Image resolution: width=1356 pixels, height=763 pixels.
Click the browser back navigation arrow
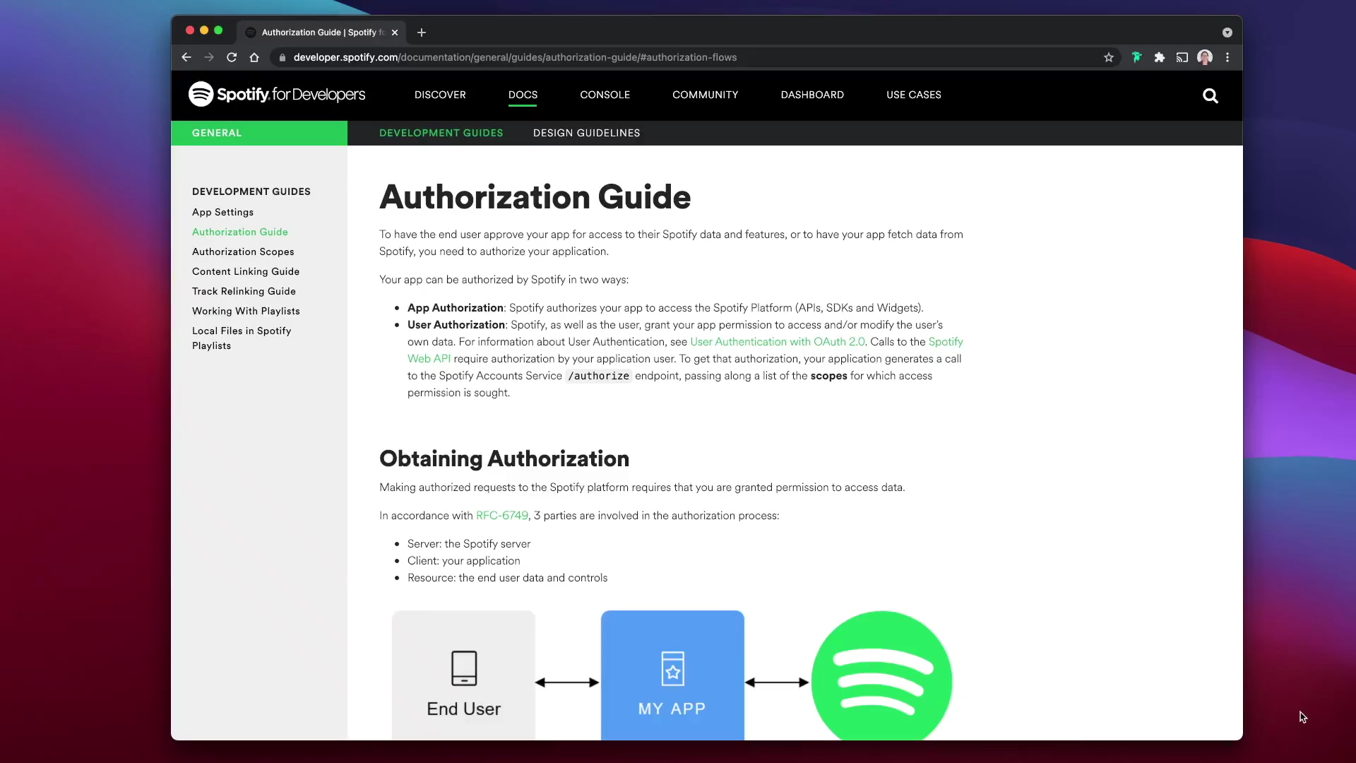pos(186,57)
